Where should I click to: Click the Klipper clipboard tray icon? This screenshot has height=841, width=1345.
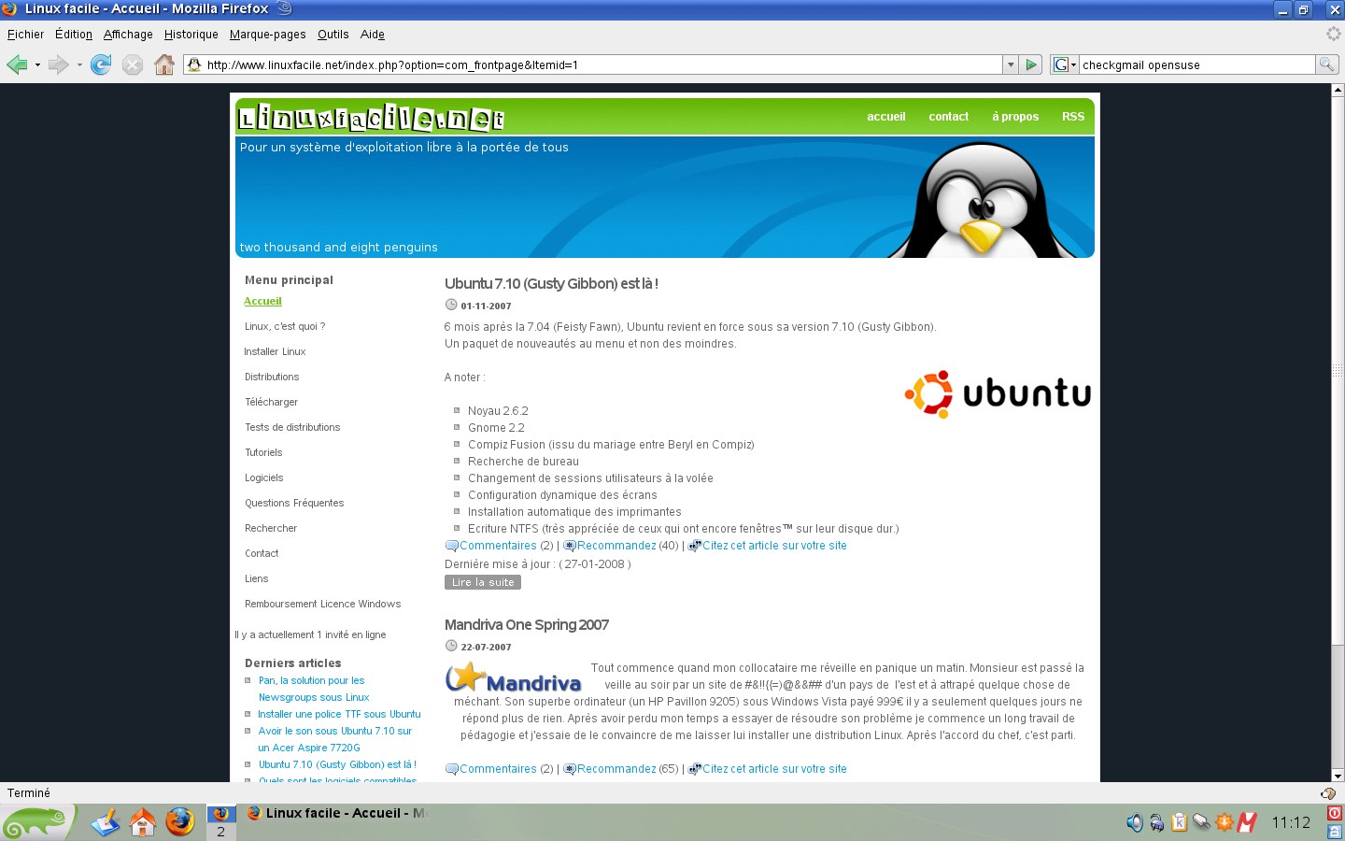(x=1179, y=822)
